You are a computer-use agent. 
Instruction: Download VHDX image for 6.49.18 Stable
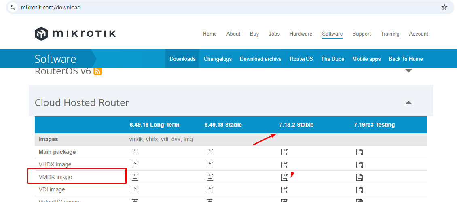(210, 165)
